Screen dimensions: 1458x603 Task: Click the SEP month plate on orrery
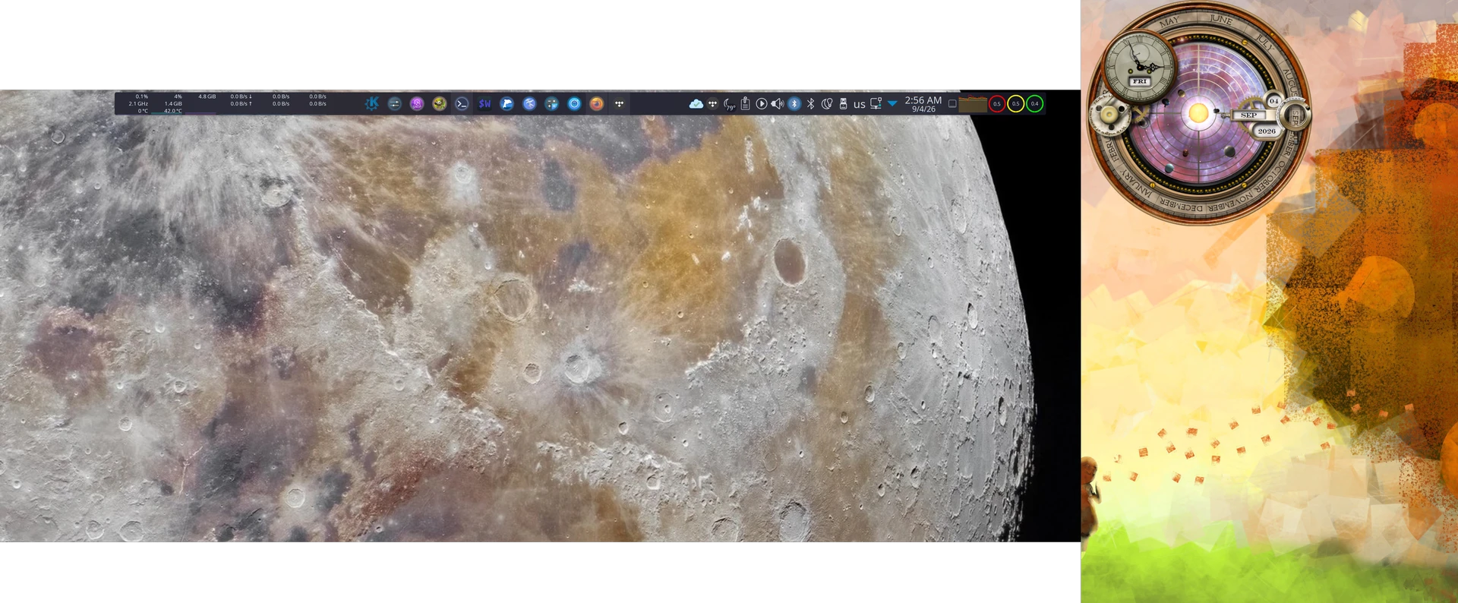[1249, 115]
